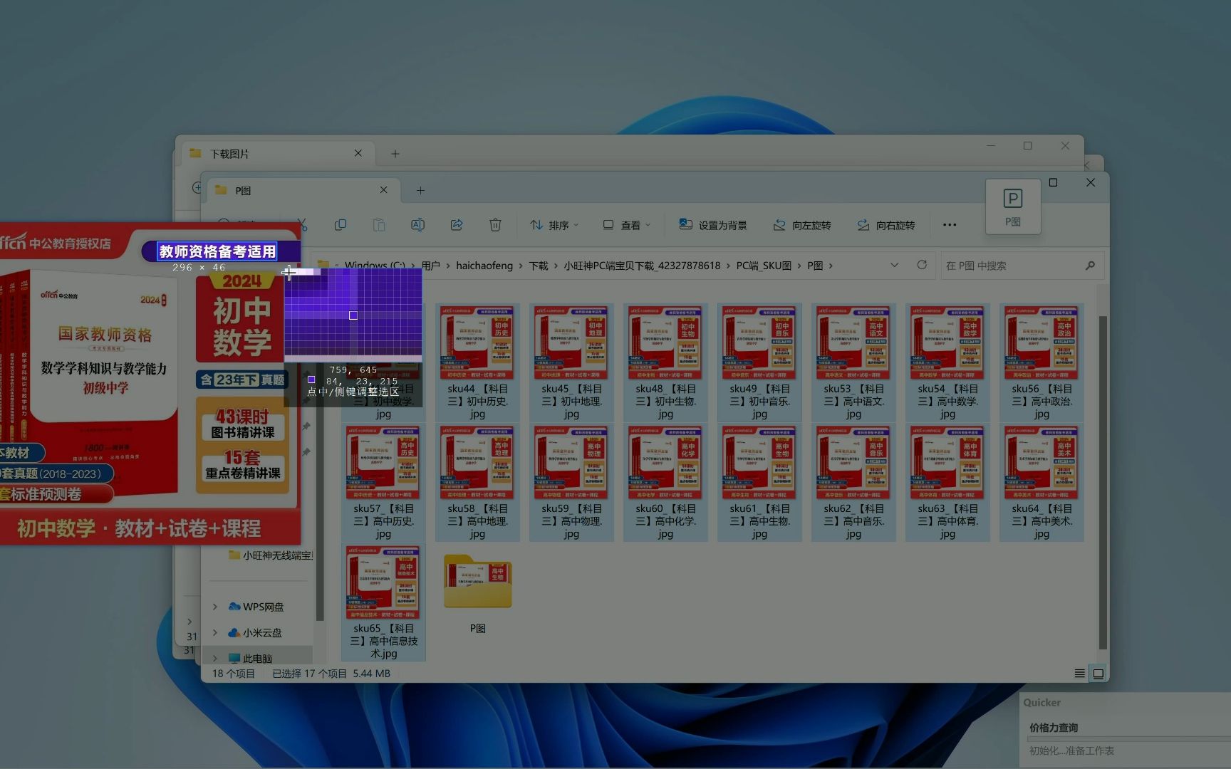Select 小米云盘 in the navigation pane

tap(255, 632)
